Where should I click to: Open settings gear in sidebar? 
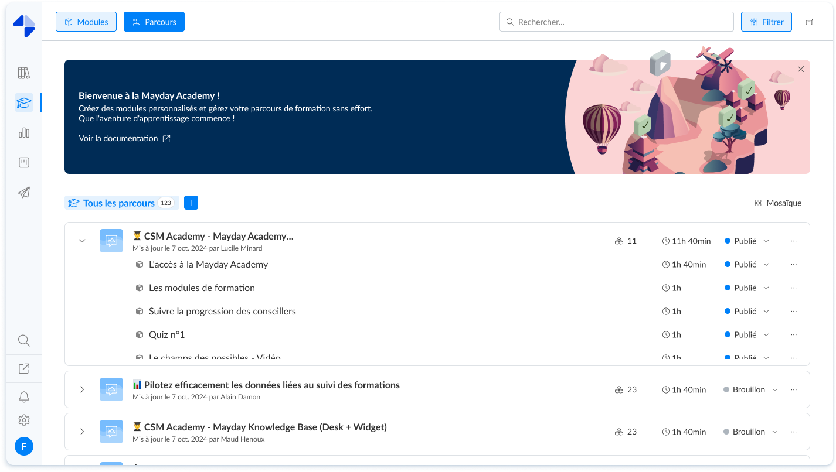pos(23,420)
